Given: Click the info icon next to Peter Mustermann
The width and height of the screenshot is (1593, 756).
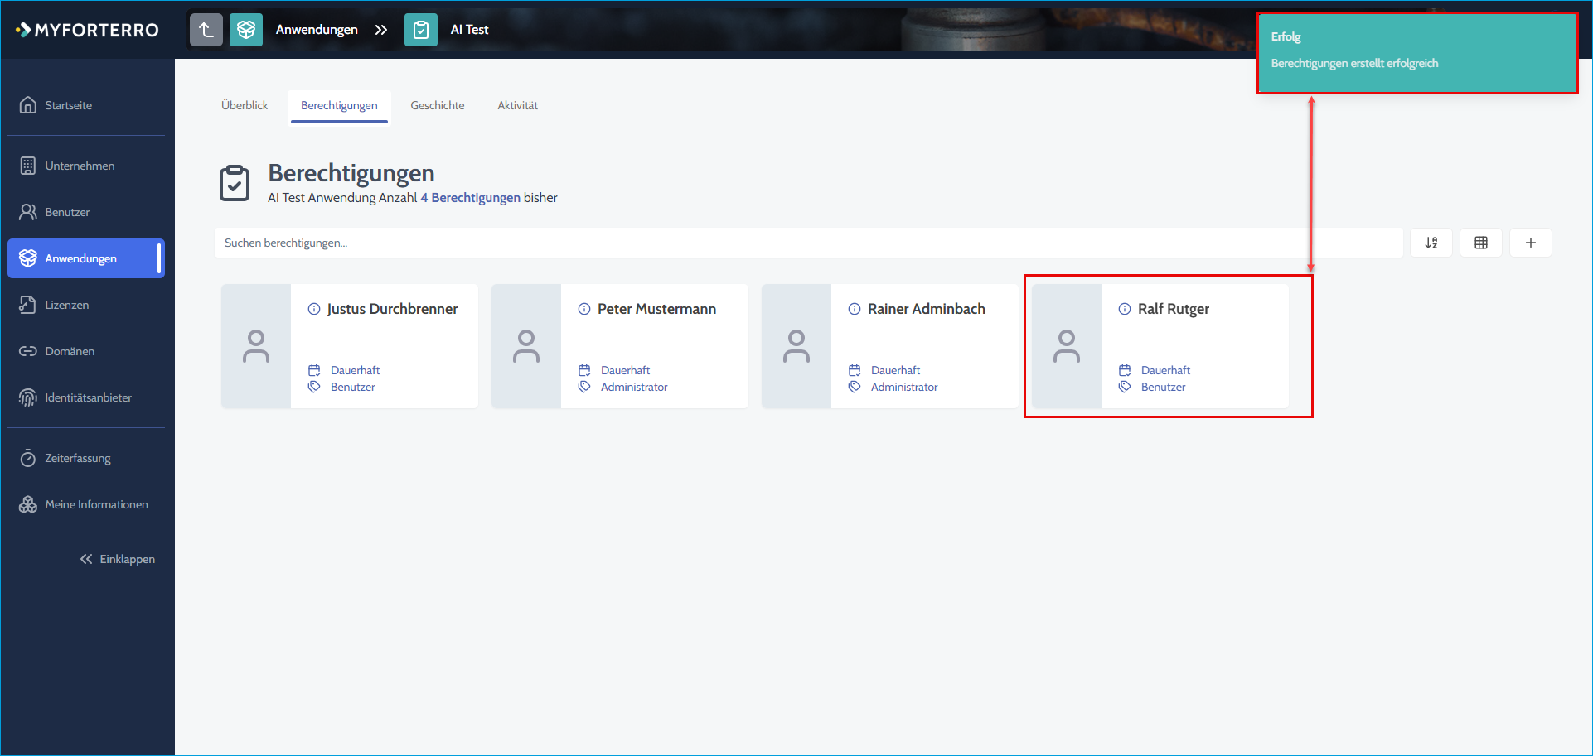Looking at the screenshot, I should tap(584, 309).
